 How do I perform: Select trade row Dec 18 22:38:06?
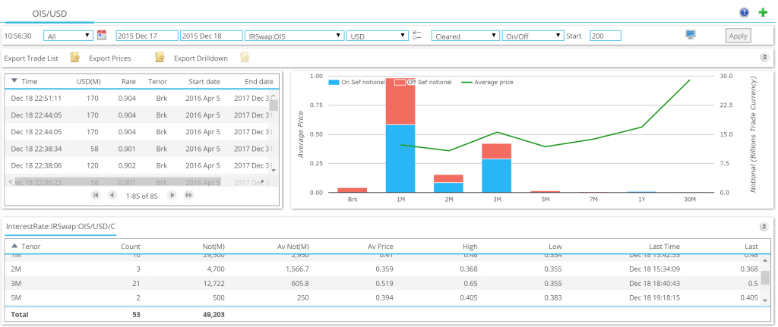[137, 165]
